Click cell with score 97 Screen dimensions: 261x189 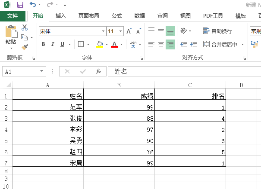click(x=119, y=128)
